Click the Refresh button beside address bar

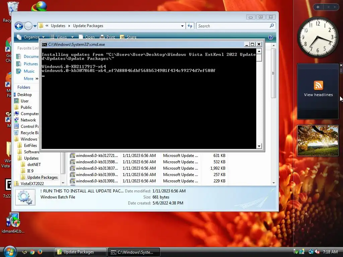click(190, 26)
